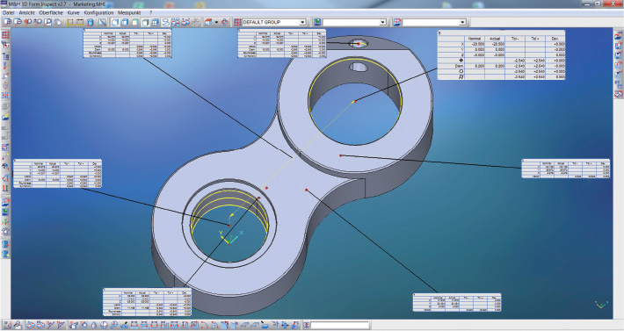Open the view cube dropdown arrow
This screenshot has height=331, width=624.
(x=216, y=22)
